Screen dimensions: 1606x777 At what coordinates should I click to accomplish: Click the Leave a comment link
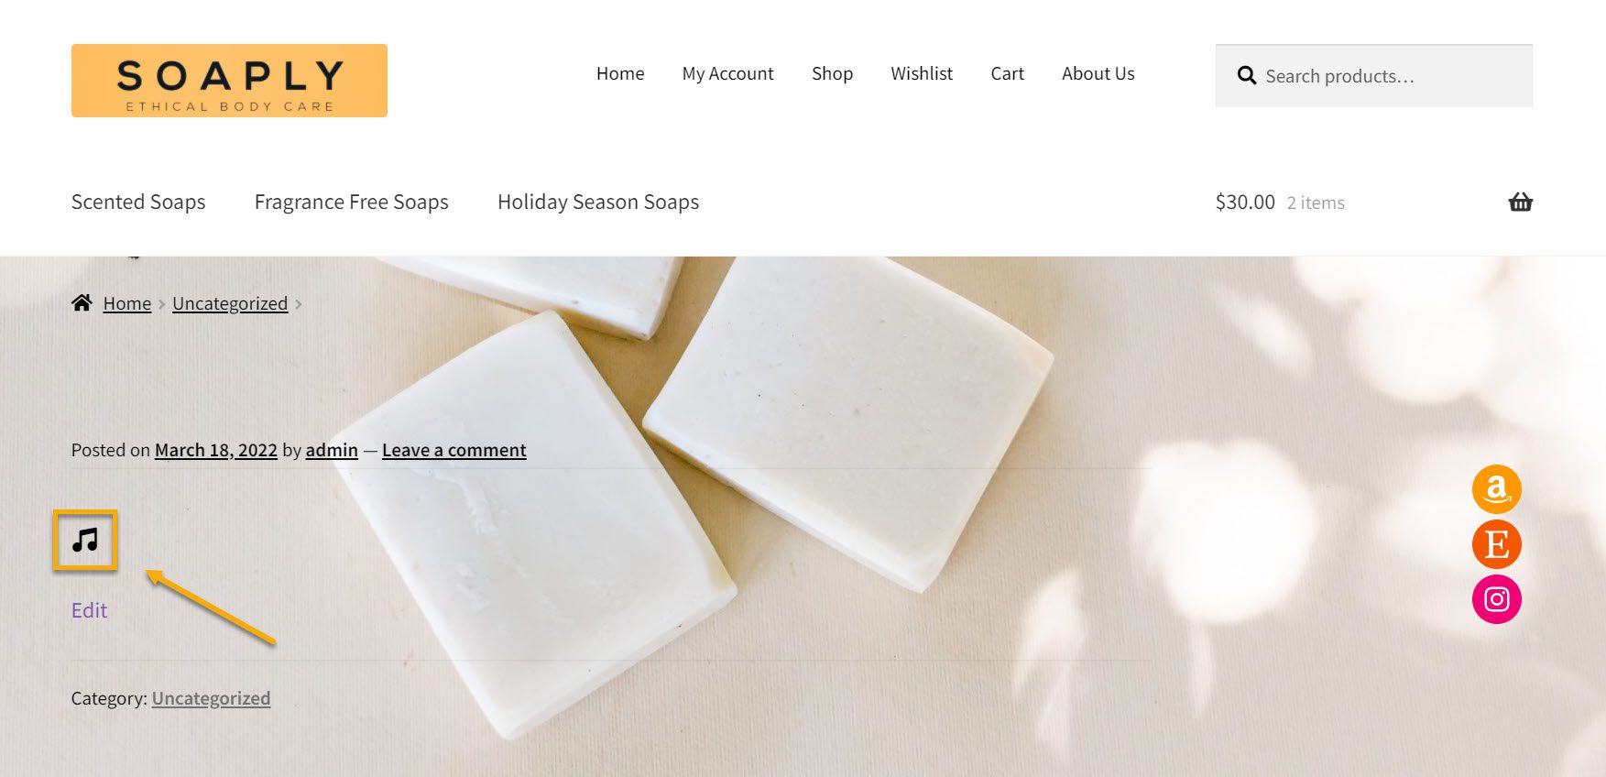pos(454,450)
